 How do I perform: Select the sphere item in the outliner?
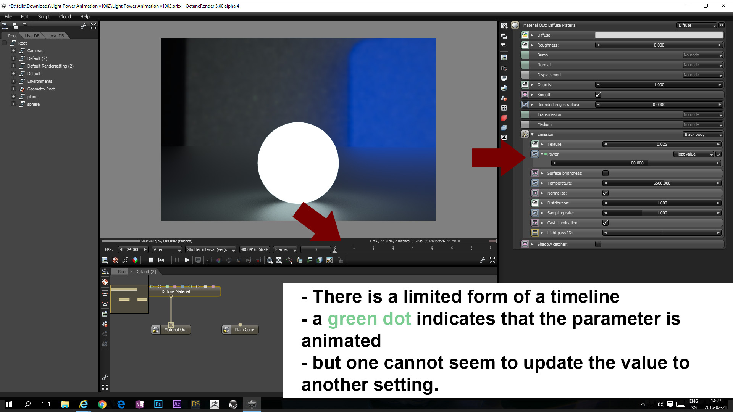(x=33, y=104)
